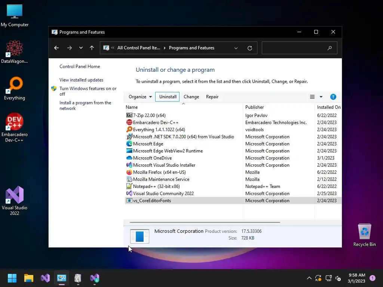Open Control Panel Home link
Screen dimensions: 383x287
point(80,67)
